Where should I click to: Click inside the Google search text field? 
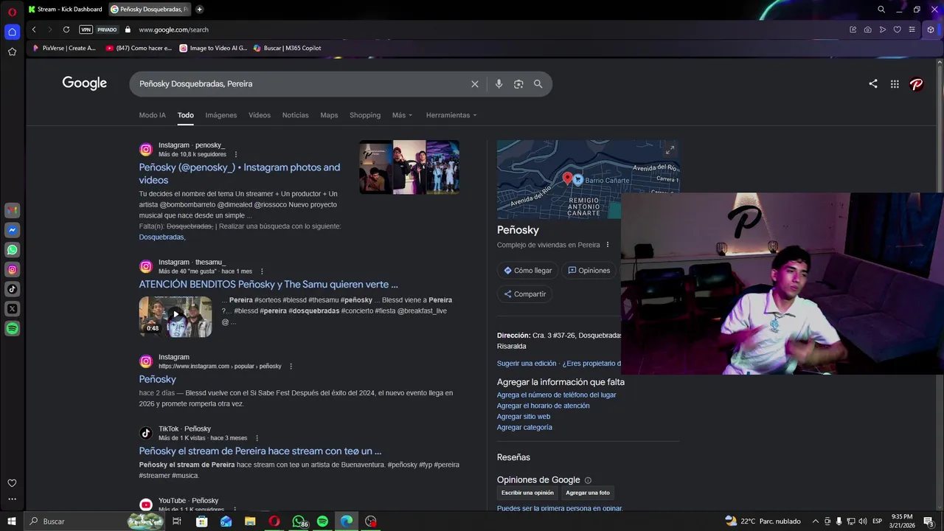(299, 84)
